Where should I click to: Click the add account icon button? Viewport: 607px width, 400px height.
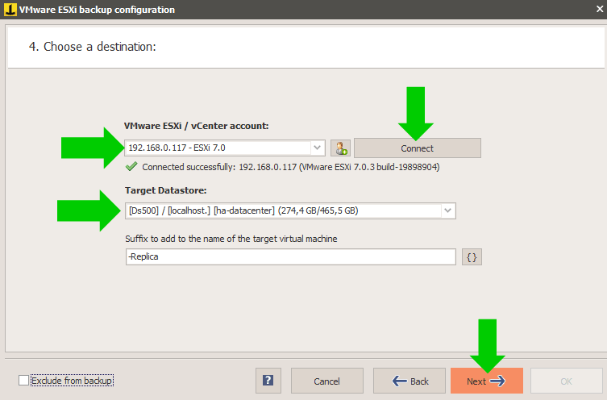[x=340, y=148]
